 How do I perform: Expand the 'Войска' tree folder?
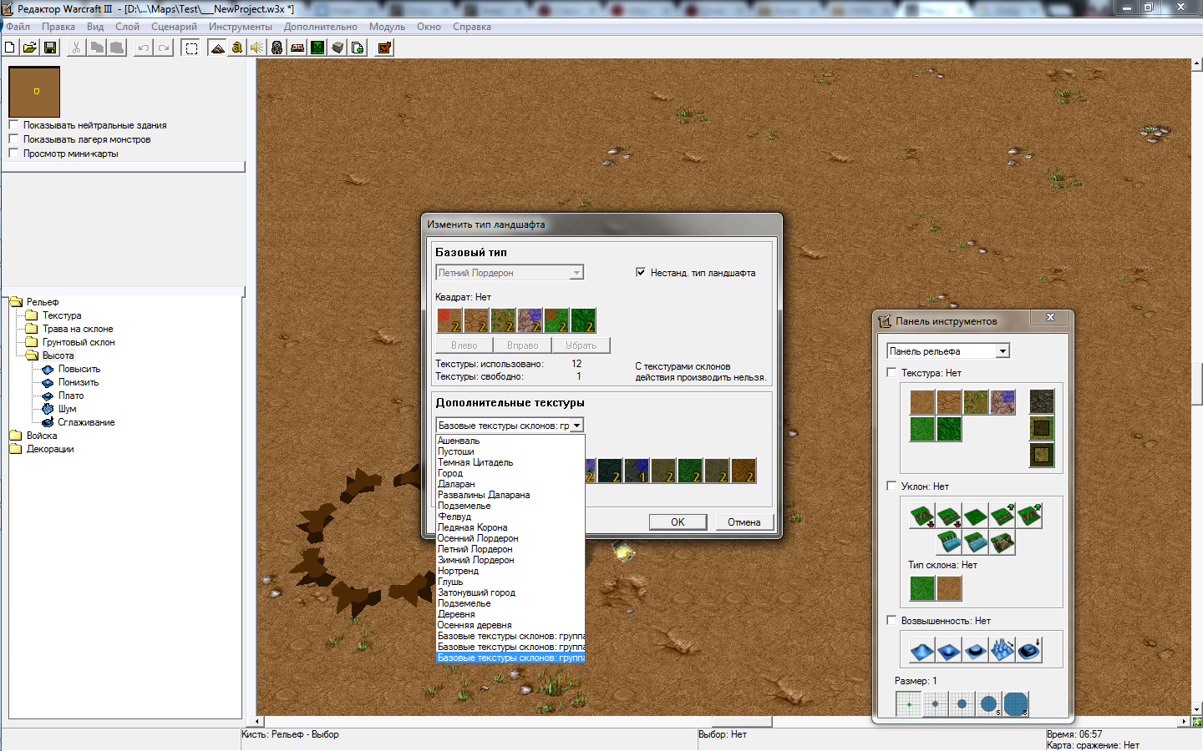click(x=16, y=436)
